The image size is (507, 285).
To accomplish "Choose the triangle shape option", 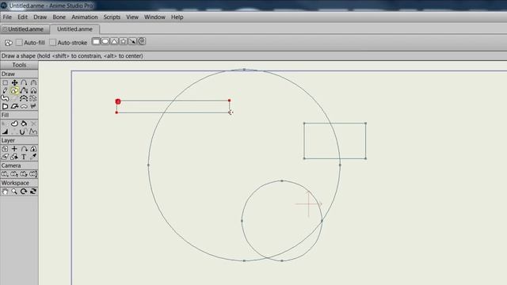I will coord(114,41).
